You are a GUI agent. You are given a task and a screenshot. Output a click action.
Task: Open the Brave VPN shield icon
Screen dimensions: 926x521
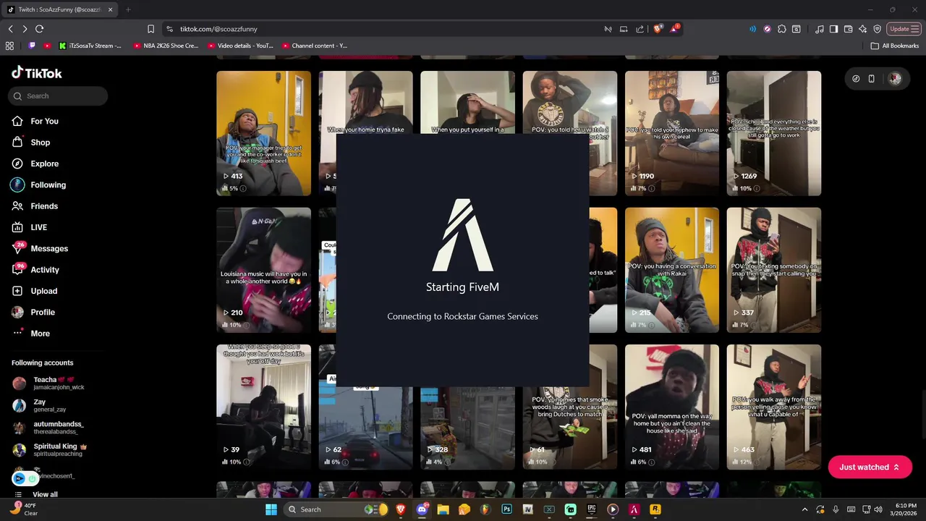(877, 29)
